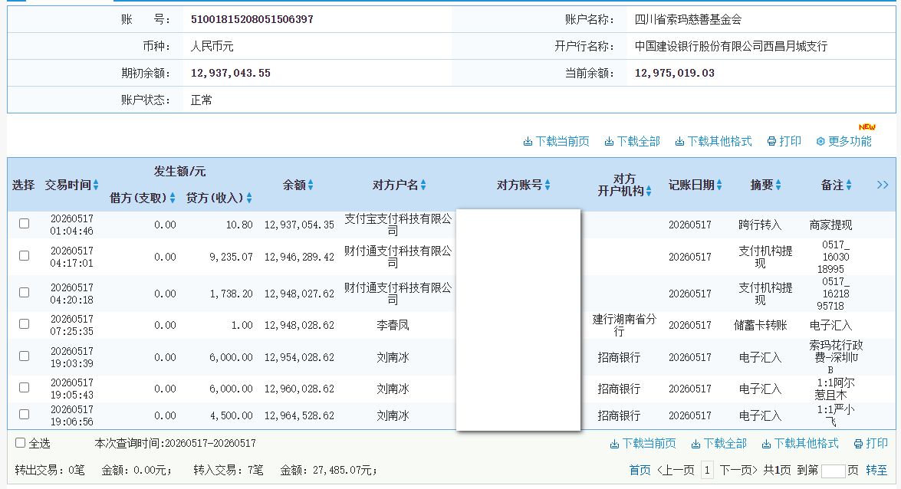Click amount 4,500.00 cell

click(231, 415)
